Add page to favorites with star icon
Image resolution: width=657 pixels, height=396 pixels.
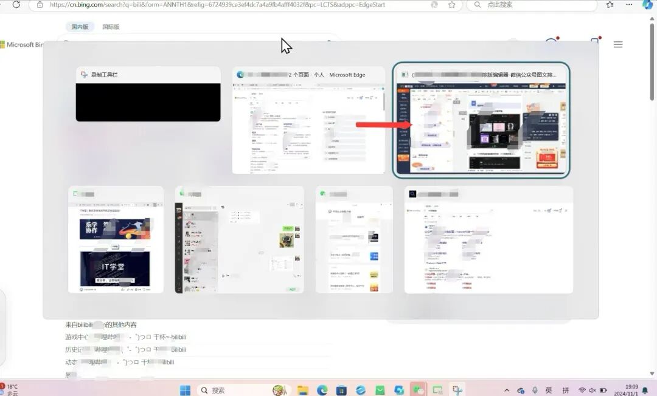tap(451, 5)
